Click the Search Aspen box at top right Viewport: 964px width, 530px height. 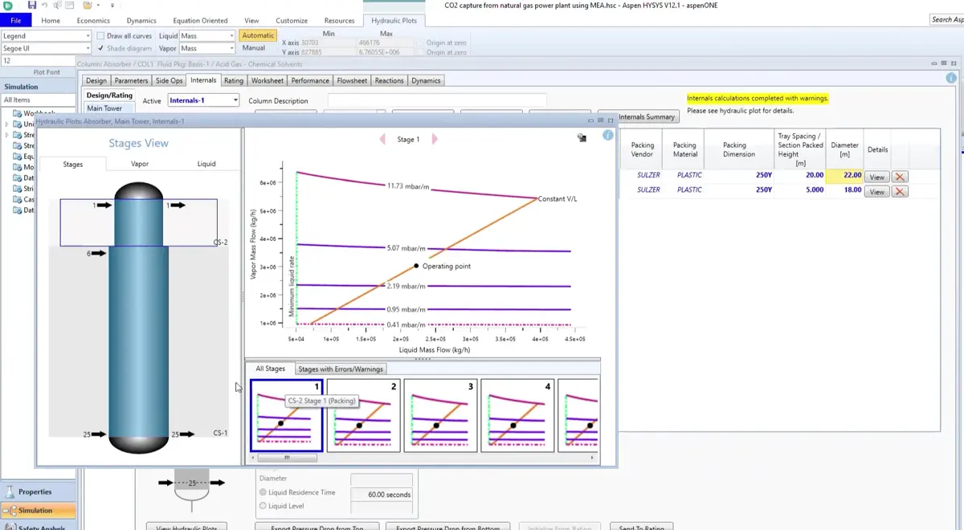(946, 19)
